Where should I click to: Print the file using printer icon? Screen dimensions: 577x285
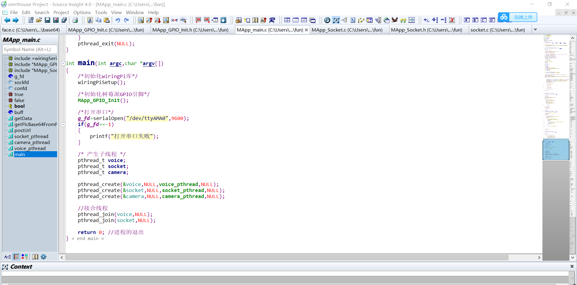pos(75,20)
